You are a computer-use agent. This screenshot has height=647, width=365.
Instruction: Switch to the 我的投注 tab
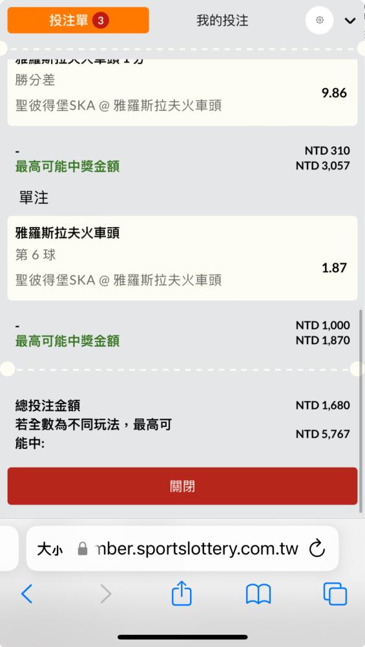[x=222, y=20]
